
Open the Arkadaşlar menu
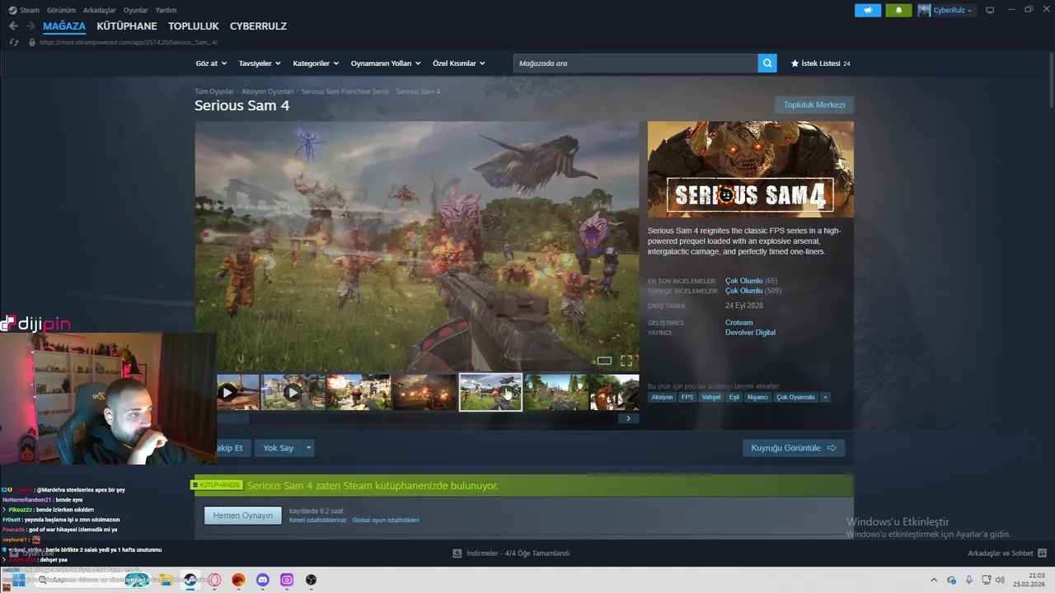[100, 10]
